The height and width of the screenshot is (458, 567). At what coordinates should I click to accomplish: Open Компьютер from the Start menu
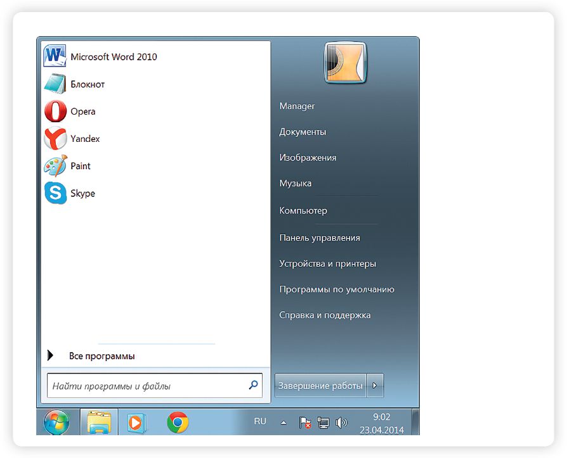[x=303, y=210]
